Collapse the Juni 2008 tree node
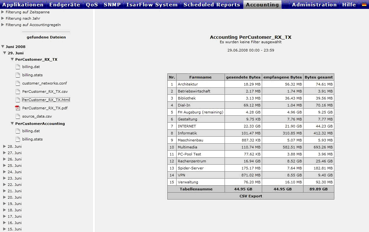369x232 pixels. click(3, 47)
